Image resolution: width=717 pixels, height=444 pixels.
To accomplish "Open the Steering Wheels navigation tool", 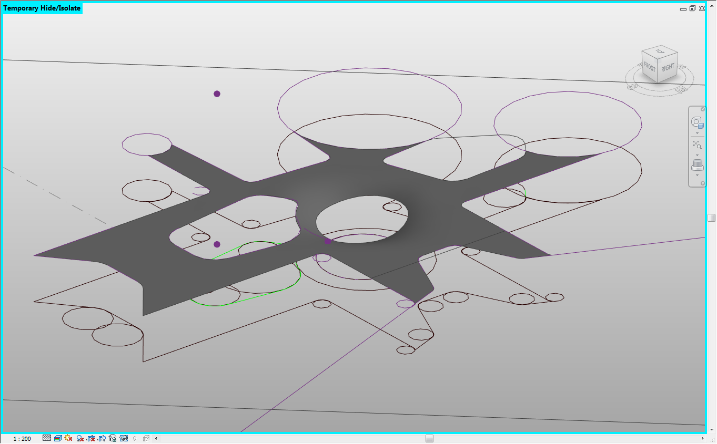I will tap(697, 123).
